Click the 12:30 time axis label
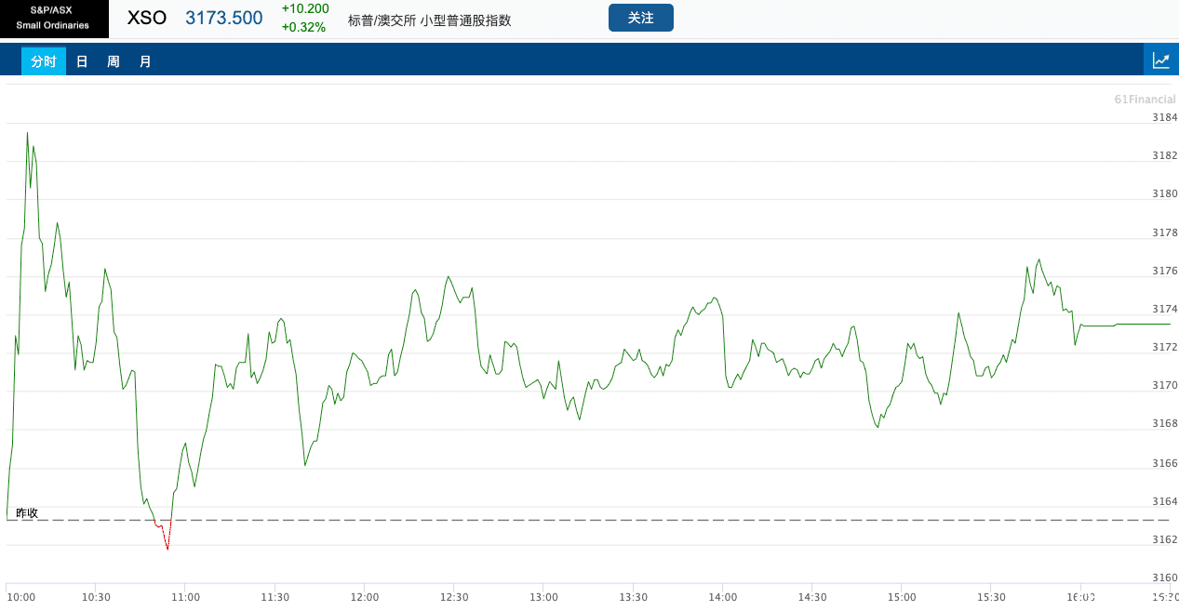Image resolution: width=1179 pixels, height=611 pixels. pos(454,597)
